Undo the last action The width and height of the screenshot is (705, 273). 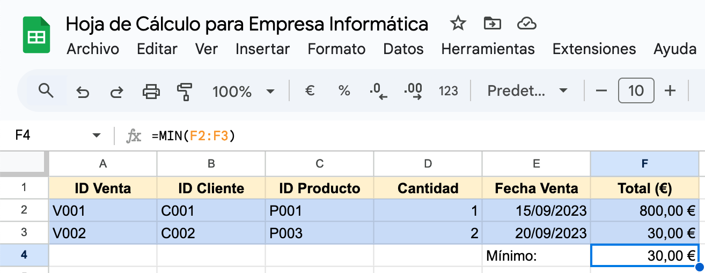pyautogui.click(x=83, y=92)
